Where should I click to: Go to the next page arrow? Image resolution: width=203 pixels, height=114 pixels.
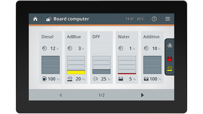pos(142,95)
